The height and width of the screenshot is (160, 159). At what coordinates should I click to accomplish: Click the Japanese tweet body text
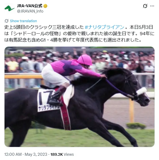coord(79,34)
